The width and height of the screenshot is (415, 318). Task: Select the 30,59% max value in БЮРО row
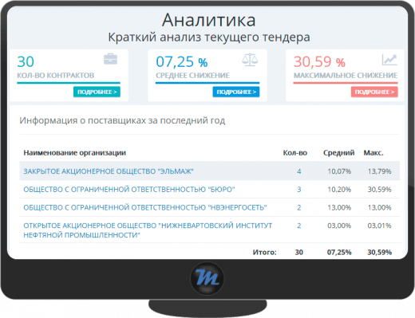(379, 190)
